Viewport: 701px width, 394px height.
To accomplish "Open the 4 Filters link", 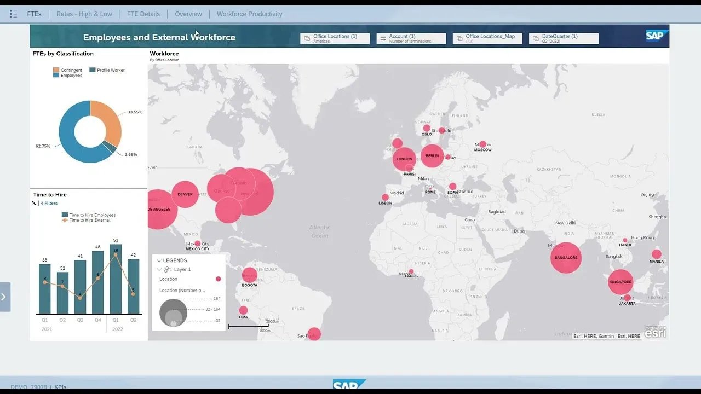I will (49, 204).
